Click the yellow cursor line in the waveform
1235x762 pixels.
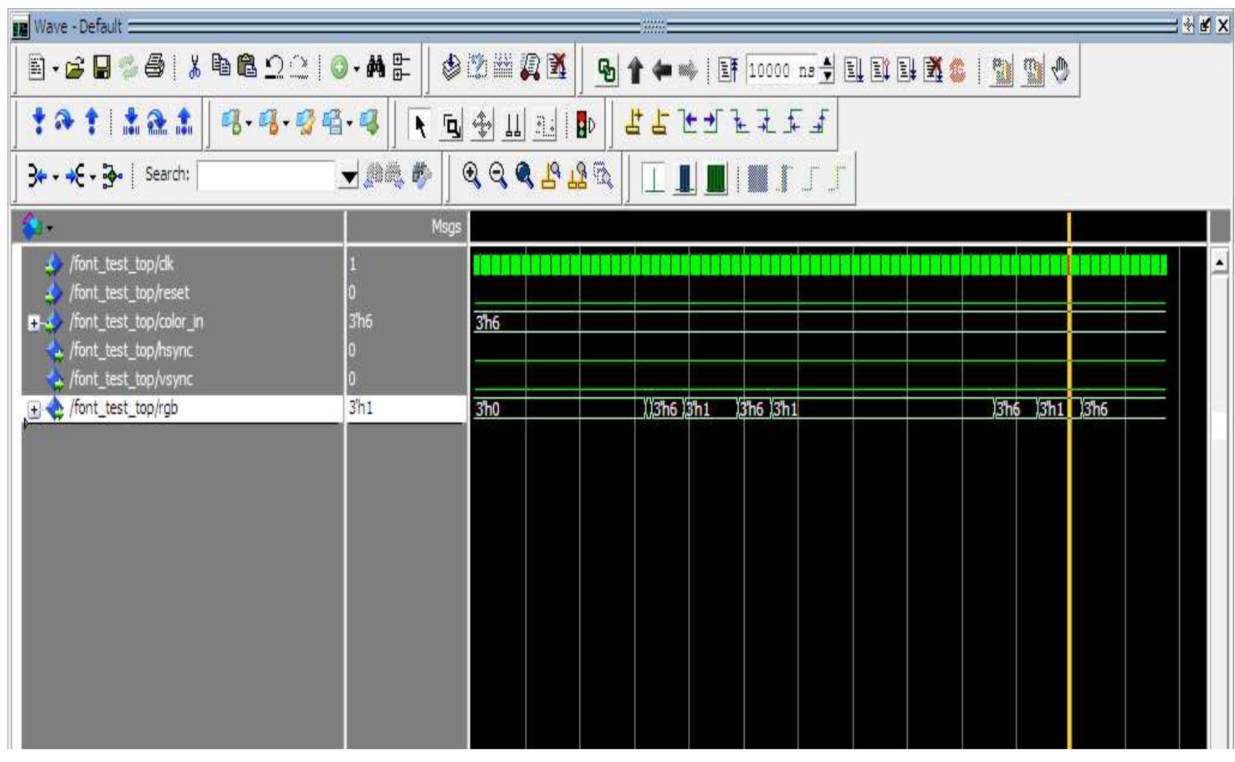[x=1069, y=481]
